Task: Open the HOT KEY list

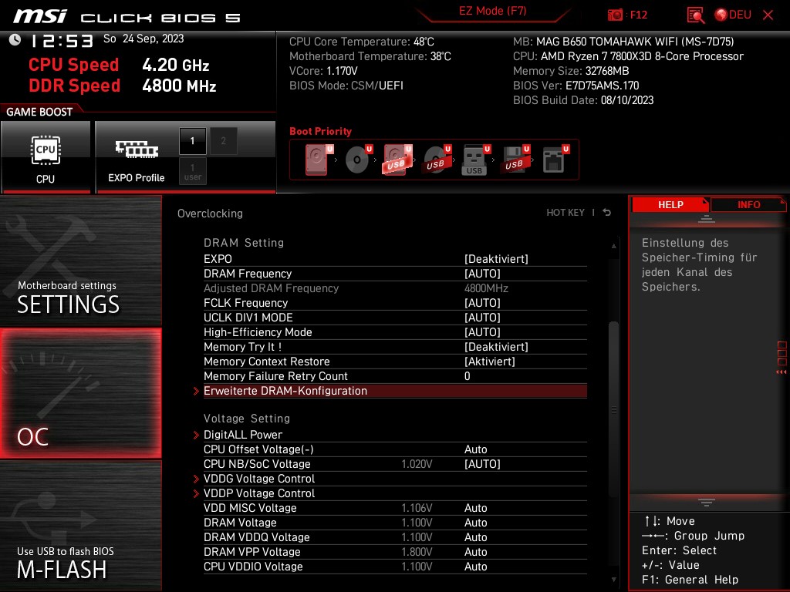Action: tap(565, 213)
